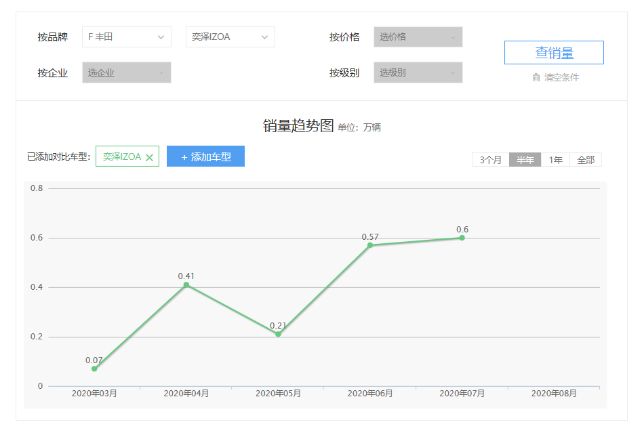This screenshot has height=439, width=644.
Task: Click the 清空条件 link
Action: coord(561,77)
